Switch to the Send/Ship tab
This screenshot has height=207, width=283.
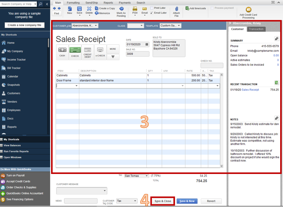[x=92, y=3]
